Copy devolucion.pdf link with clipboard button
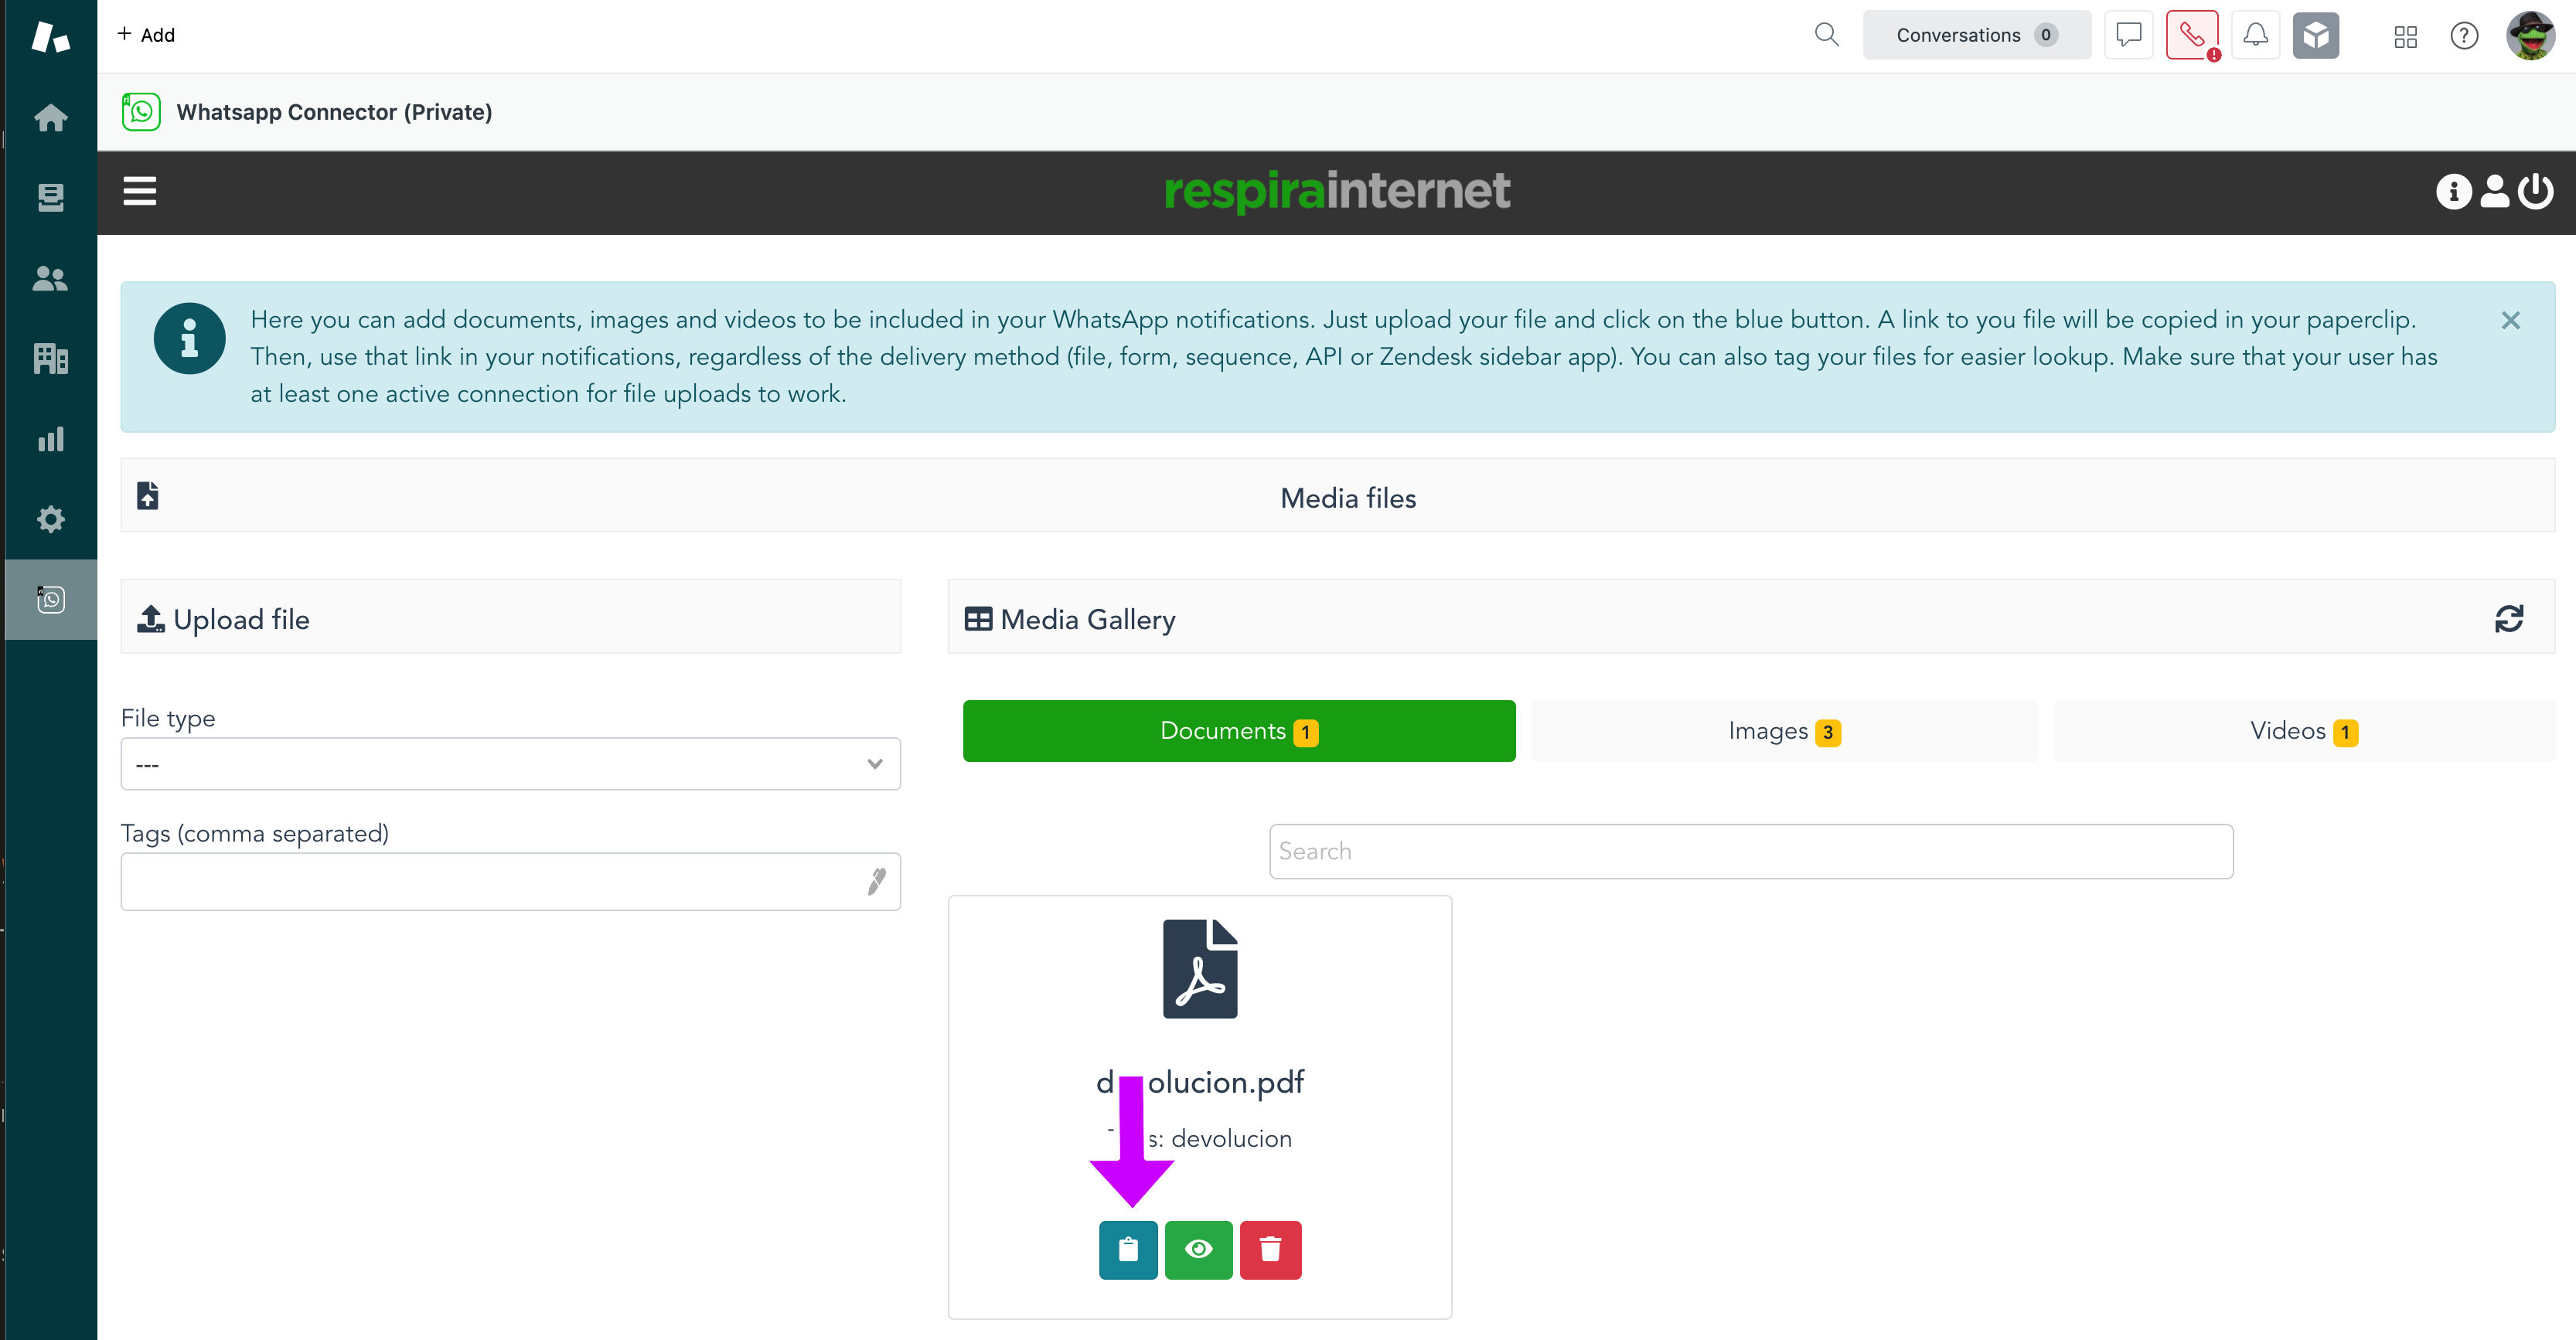The width and height of the screenshot is (2576, 1340). [x=1128, y=1249]
